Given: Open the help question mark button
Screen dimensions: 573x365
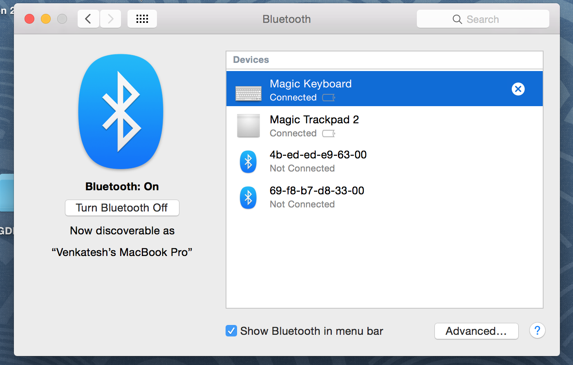Looking at the screenshot, I should 537,331.
